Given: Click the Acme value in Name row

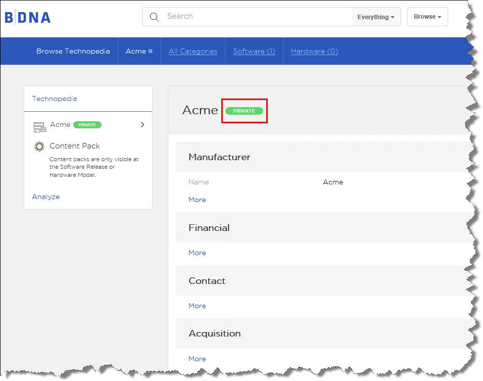Looking at the screenshot, I should tap(333, 182).
